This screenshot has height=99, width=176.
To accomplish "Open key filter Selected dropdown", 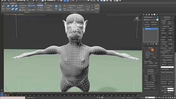I will pyautogui.click(x=150, y=98).
